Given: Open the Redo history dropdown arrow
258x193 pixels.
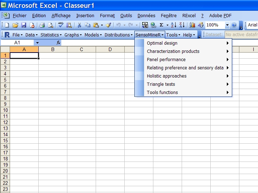Looking at the screenshot, I should pos(137,25).
